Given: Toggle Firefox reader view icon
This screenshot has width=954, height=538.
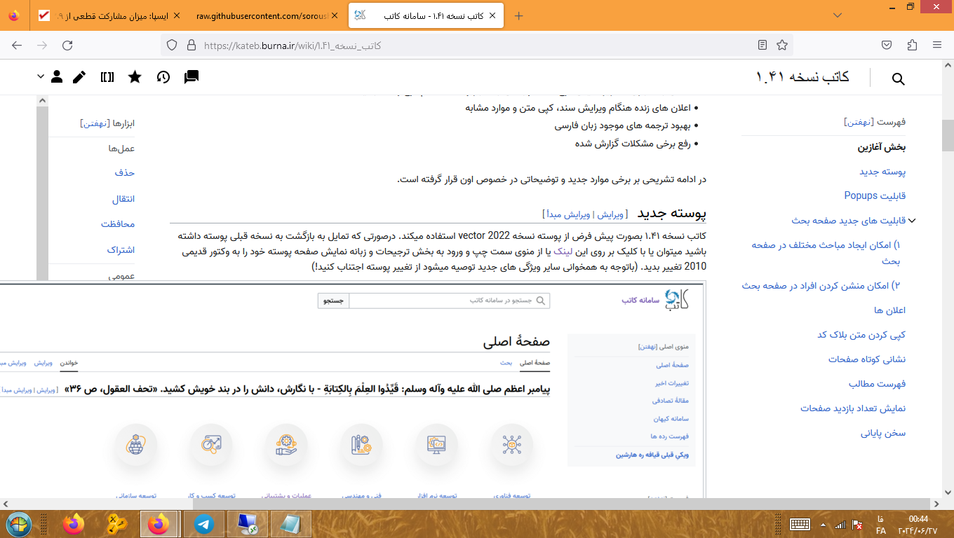Looking at the screenshot, I should [762, 45].
